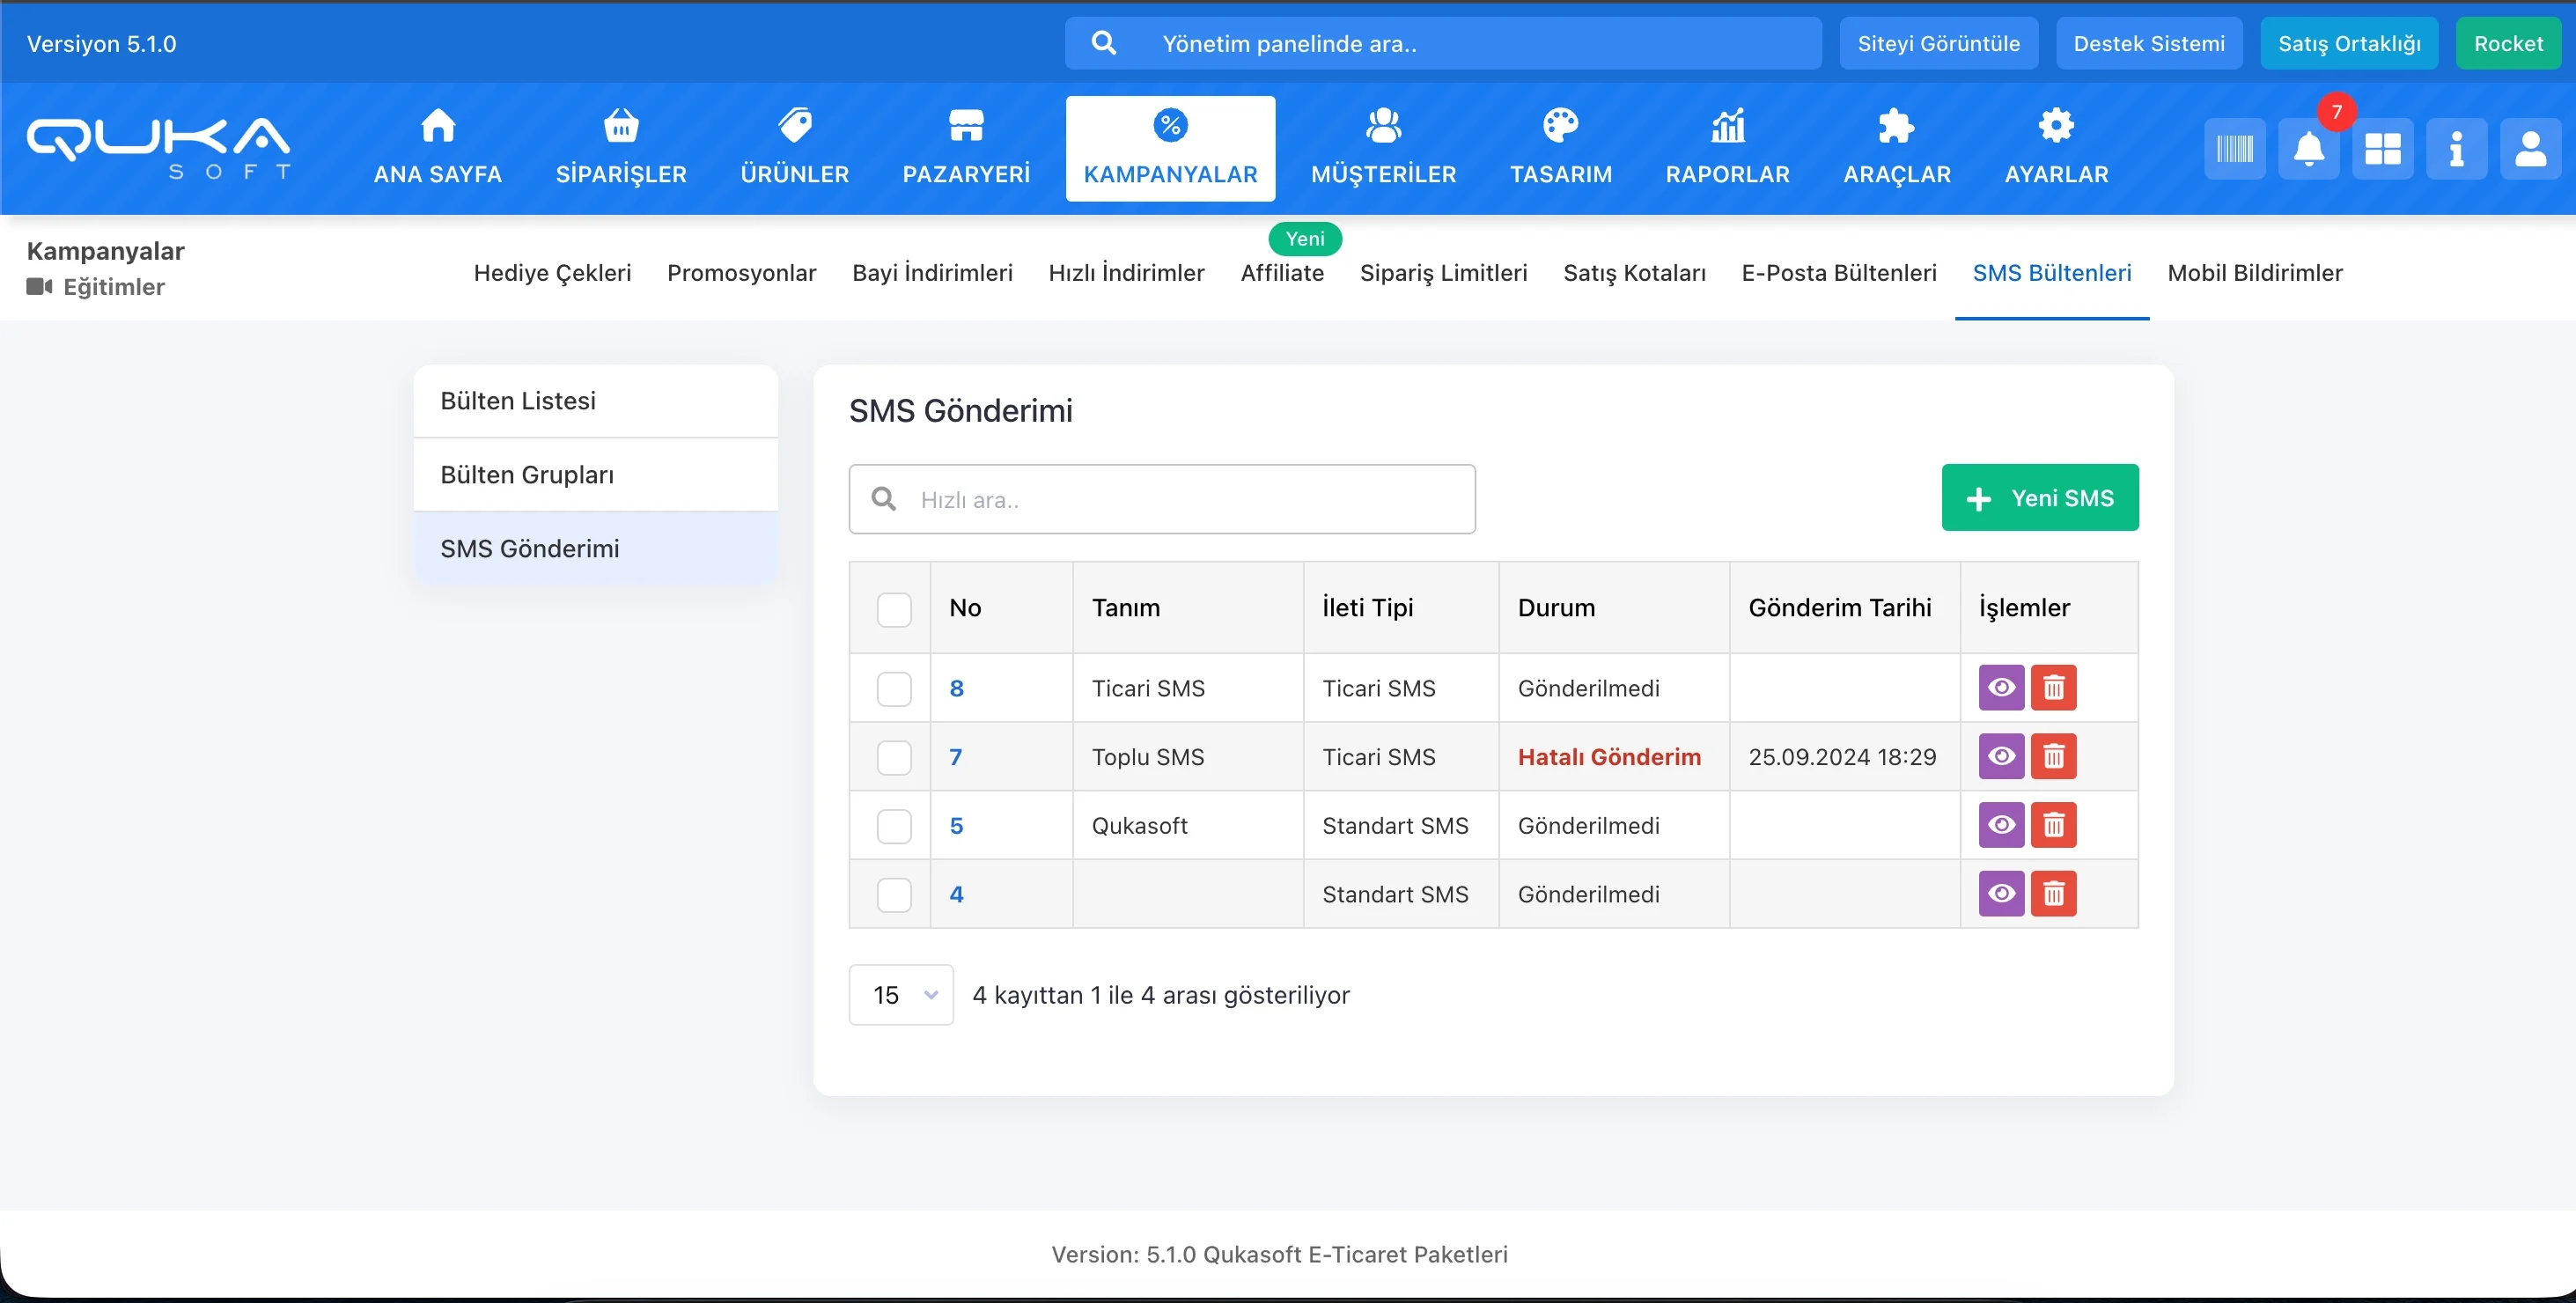Open the Tasarım palette menu

pos(1560,147)
